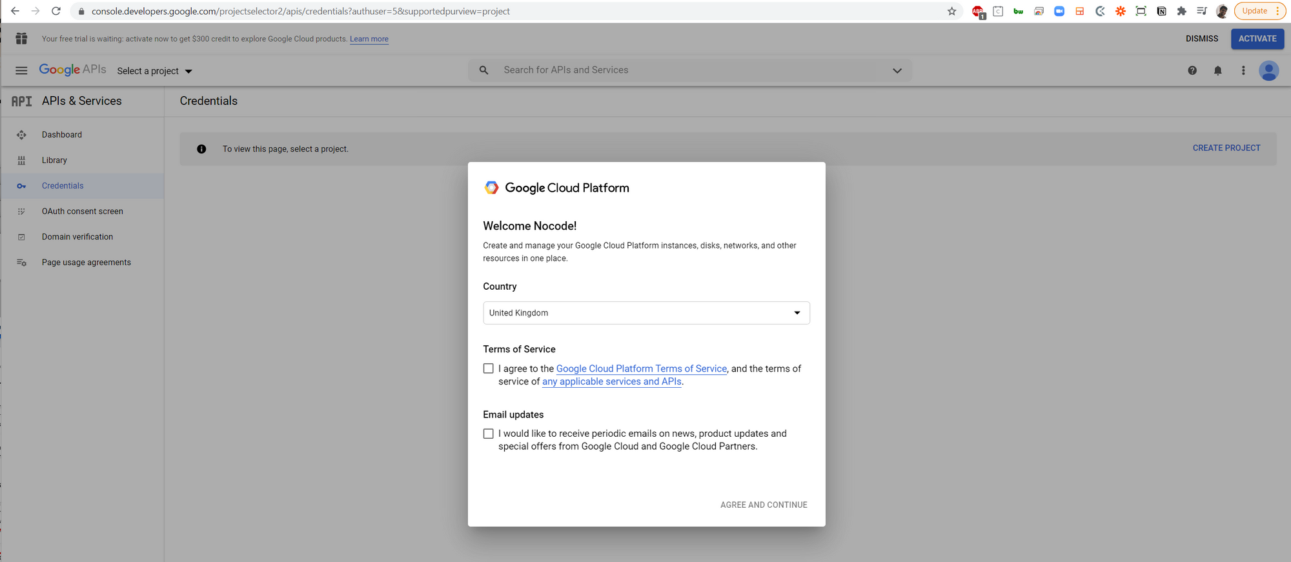Click the Search for APIs and Services field
1291x562 pixels.
coord(684,70)
